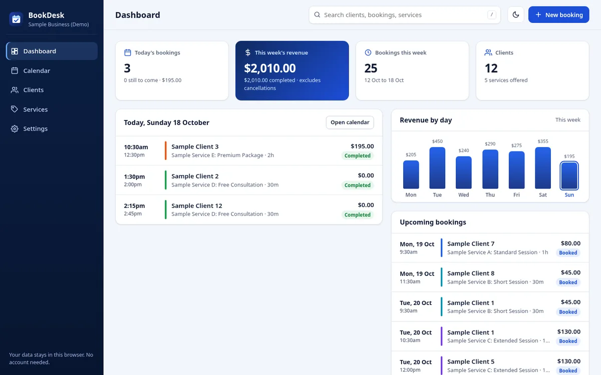Open the Today's bookings stat card
The width and height of the screenshot is (601, 375).
tap(172, 70)
